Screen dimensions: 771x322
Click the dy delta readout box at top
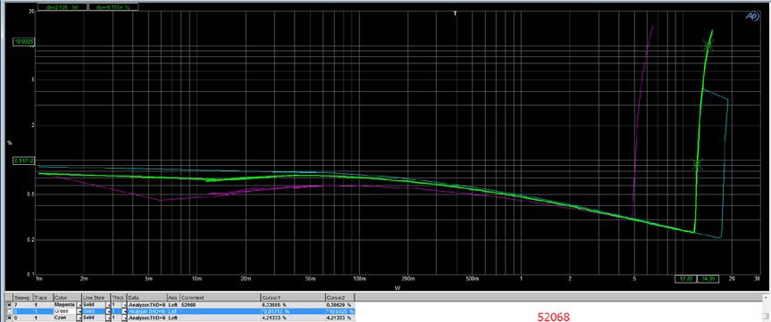(x=113, y=7)
